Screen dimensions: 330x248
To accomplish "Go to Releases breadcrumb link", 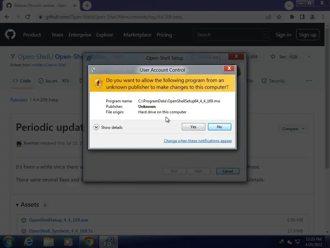I will [x=19, y=100].
